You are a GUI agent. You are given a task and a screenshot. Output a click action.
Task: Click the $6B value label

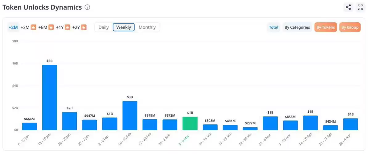coord(50,61)
